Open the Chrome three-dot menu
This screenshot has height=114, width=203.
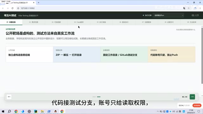(x=200, y=8)
